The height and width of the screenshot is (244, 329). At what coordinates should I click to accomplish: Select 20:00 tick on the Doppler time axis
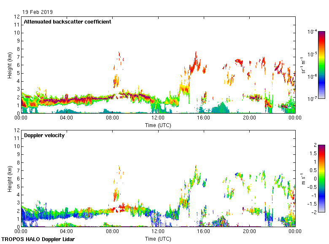click(249, 232)
